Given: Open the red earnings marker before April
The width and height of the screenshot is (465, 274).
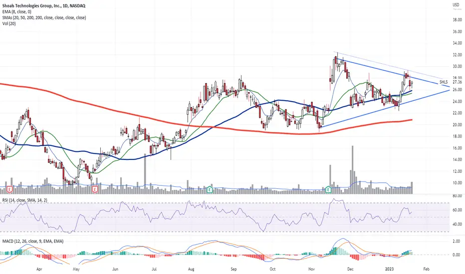Looking at the screenshot, I should coord(10,189).
